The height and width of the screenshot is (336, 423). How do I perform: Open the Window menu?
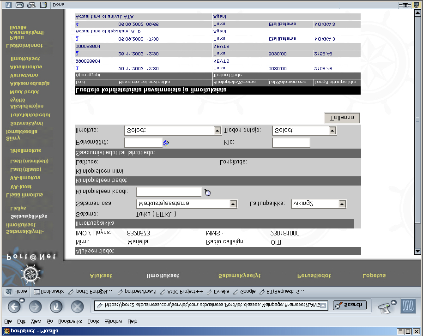click(x=113, y=321)
